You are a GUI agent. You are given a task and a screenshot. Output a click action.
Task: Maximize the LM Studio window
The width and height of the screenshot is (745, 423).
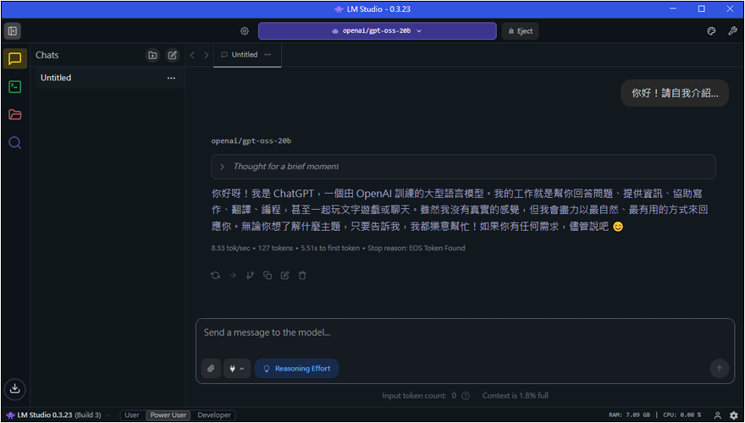coord(702,9)
